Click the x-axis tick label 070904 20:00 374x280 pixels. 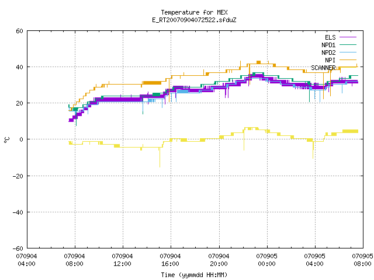coord(219,260)
